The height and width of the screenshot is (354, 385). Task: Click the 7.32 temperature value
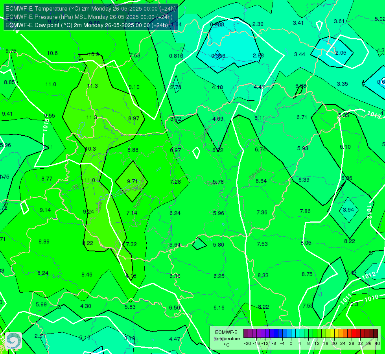[131, 244]
